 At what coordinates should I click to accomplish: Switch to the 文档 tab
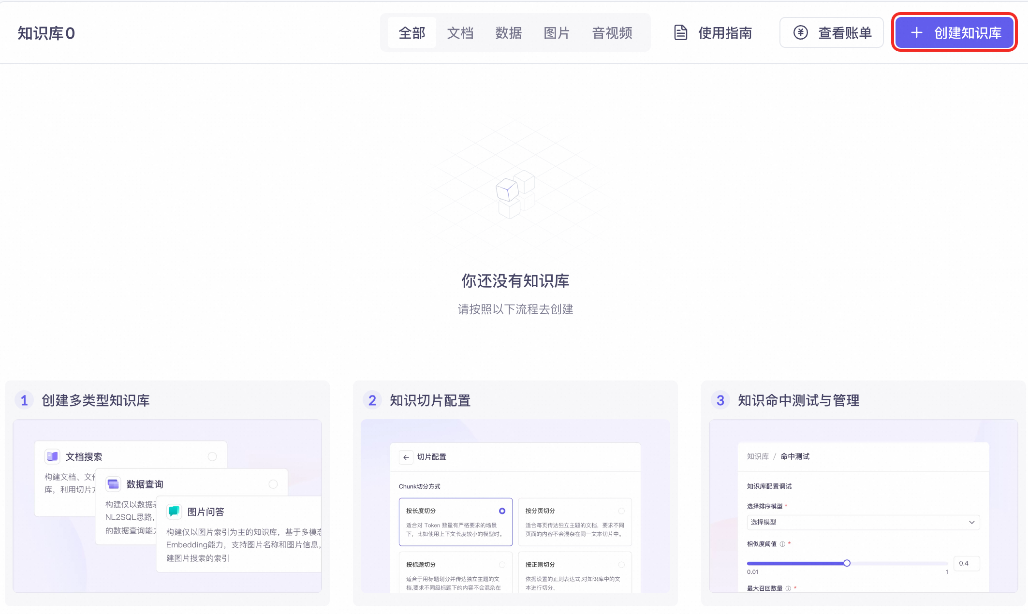460,33
